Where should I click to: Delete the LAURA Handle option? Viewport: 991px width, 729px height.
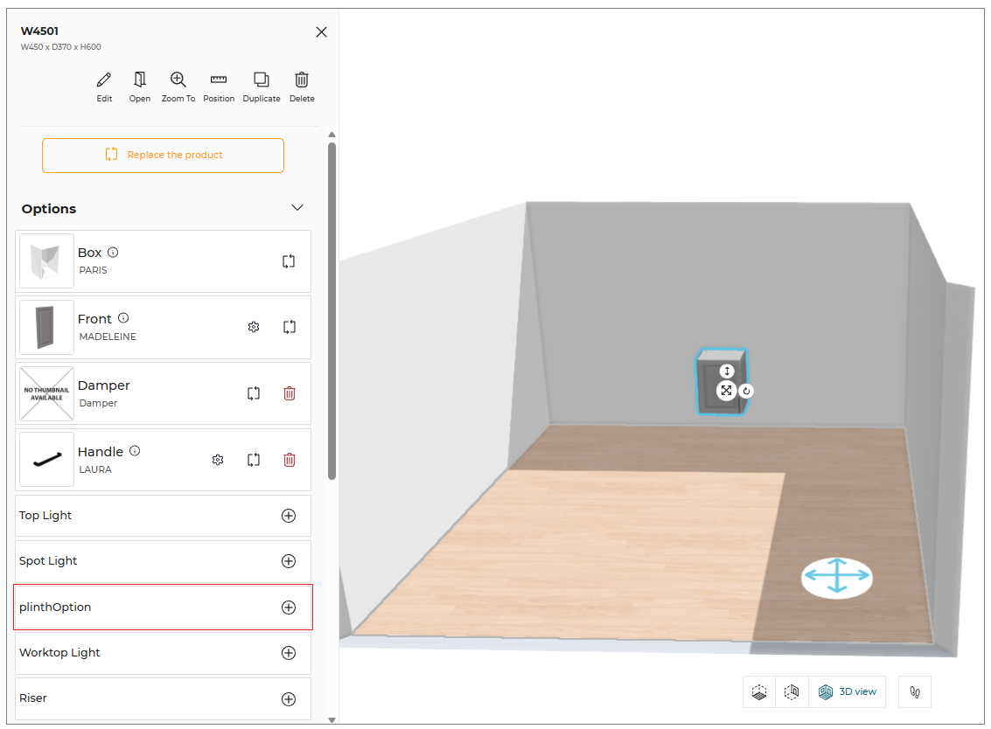click(290, 460)
